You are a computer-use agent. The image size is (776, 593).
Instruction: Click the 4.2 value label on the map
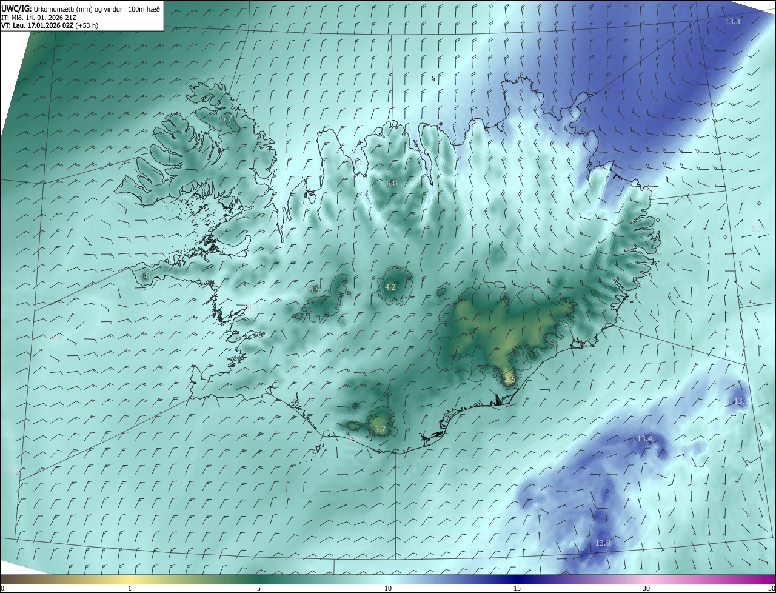[x=390, y=287]
